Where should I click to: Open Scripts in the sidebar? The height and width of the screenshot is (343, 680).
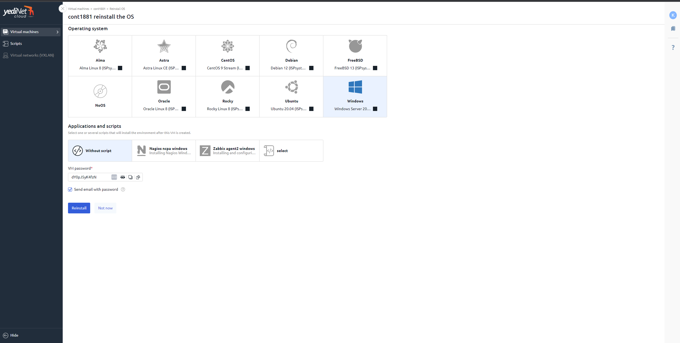(x=16, y=43)
